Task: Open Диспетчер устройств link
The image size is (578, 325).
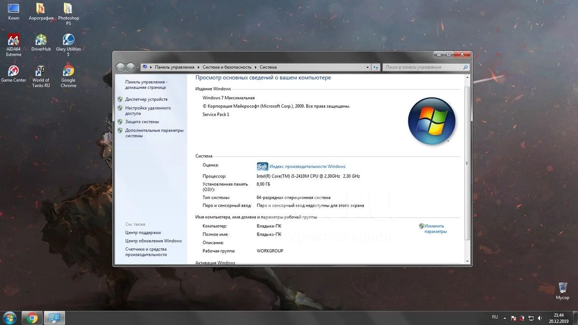Action: 146,99
